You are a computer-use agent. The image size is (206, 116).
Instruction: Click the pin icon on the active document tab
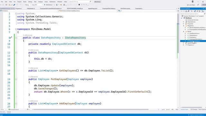pyautogui.click(x=12, y=8)
